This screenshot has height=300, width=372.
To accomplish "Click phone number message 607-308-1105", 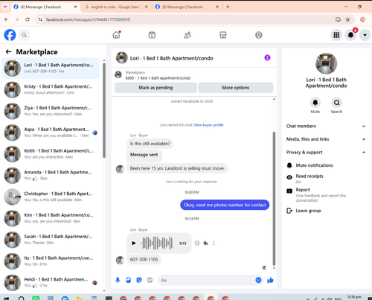I will click(144, 259).
